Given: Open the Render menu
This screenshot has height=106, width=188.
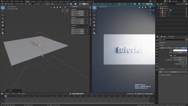Looking at the screenshot, I should click(x=12, y=1).
